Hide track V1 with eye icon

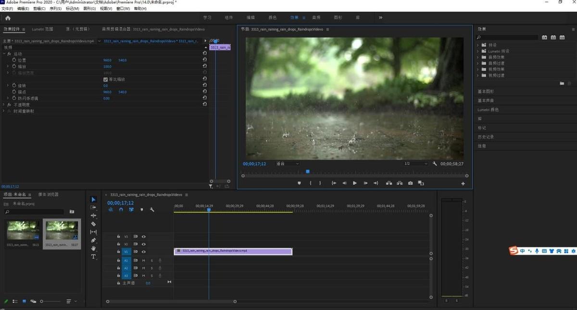click(x=143, y=252)
